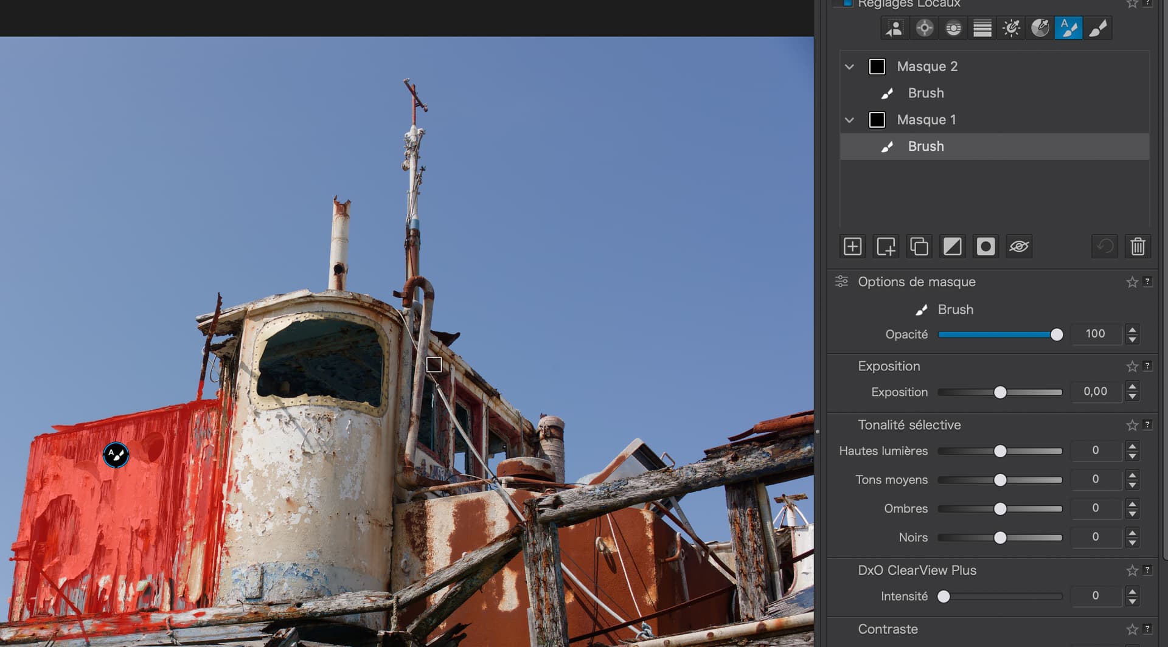Click the Opacité slider handle
The height and width of the screenshot is (647, 1168).
point(1057,334)
